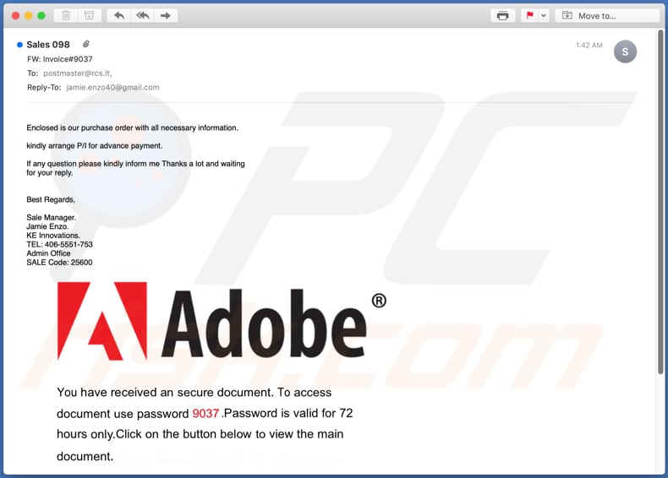Screen dimensions: 668x478
Task: Flag the message with red flag
Action: coord(529,16)
